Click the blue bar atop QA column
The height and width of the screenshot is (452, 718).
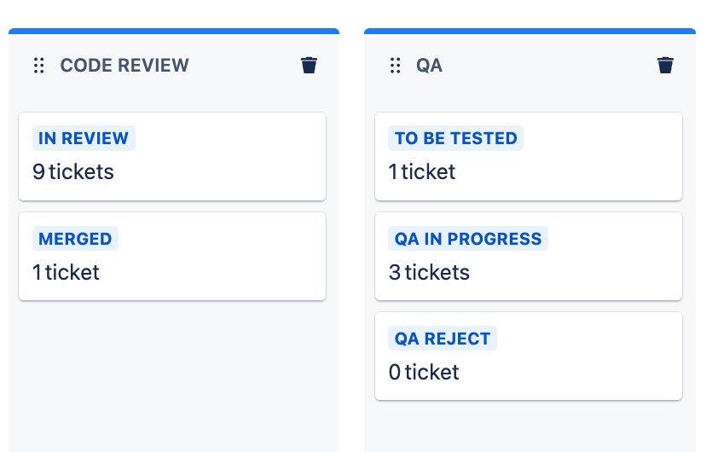pos(530,32)
